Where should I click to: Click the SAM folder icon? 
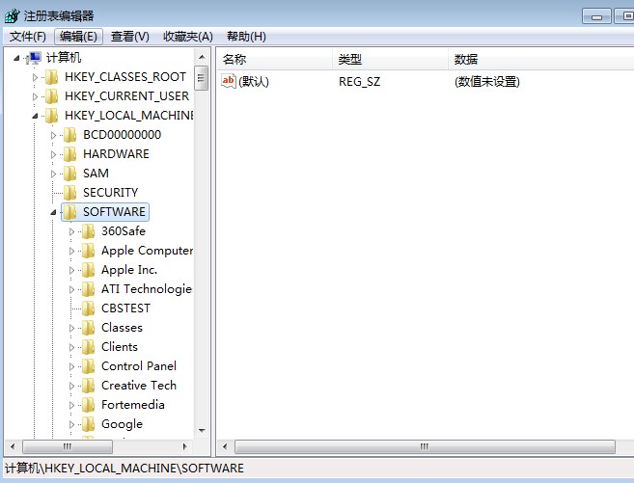click(x=69, y=174)
